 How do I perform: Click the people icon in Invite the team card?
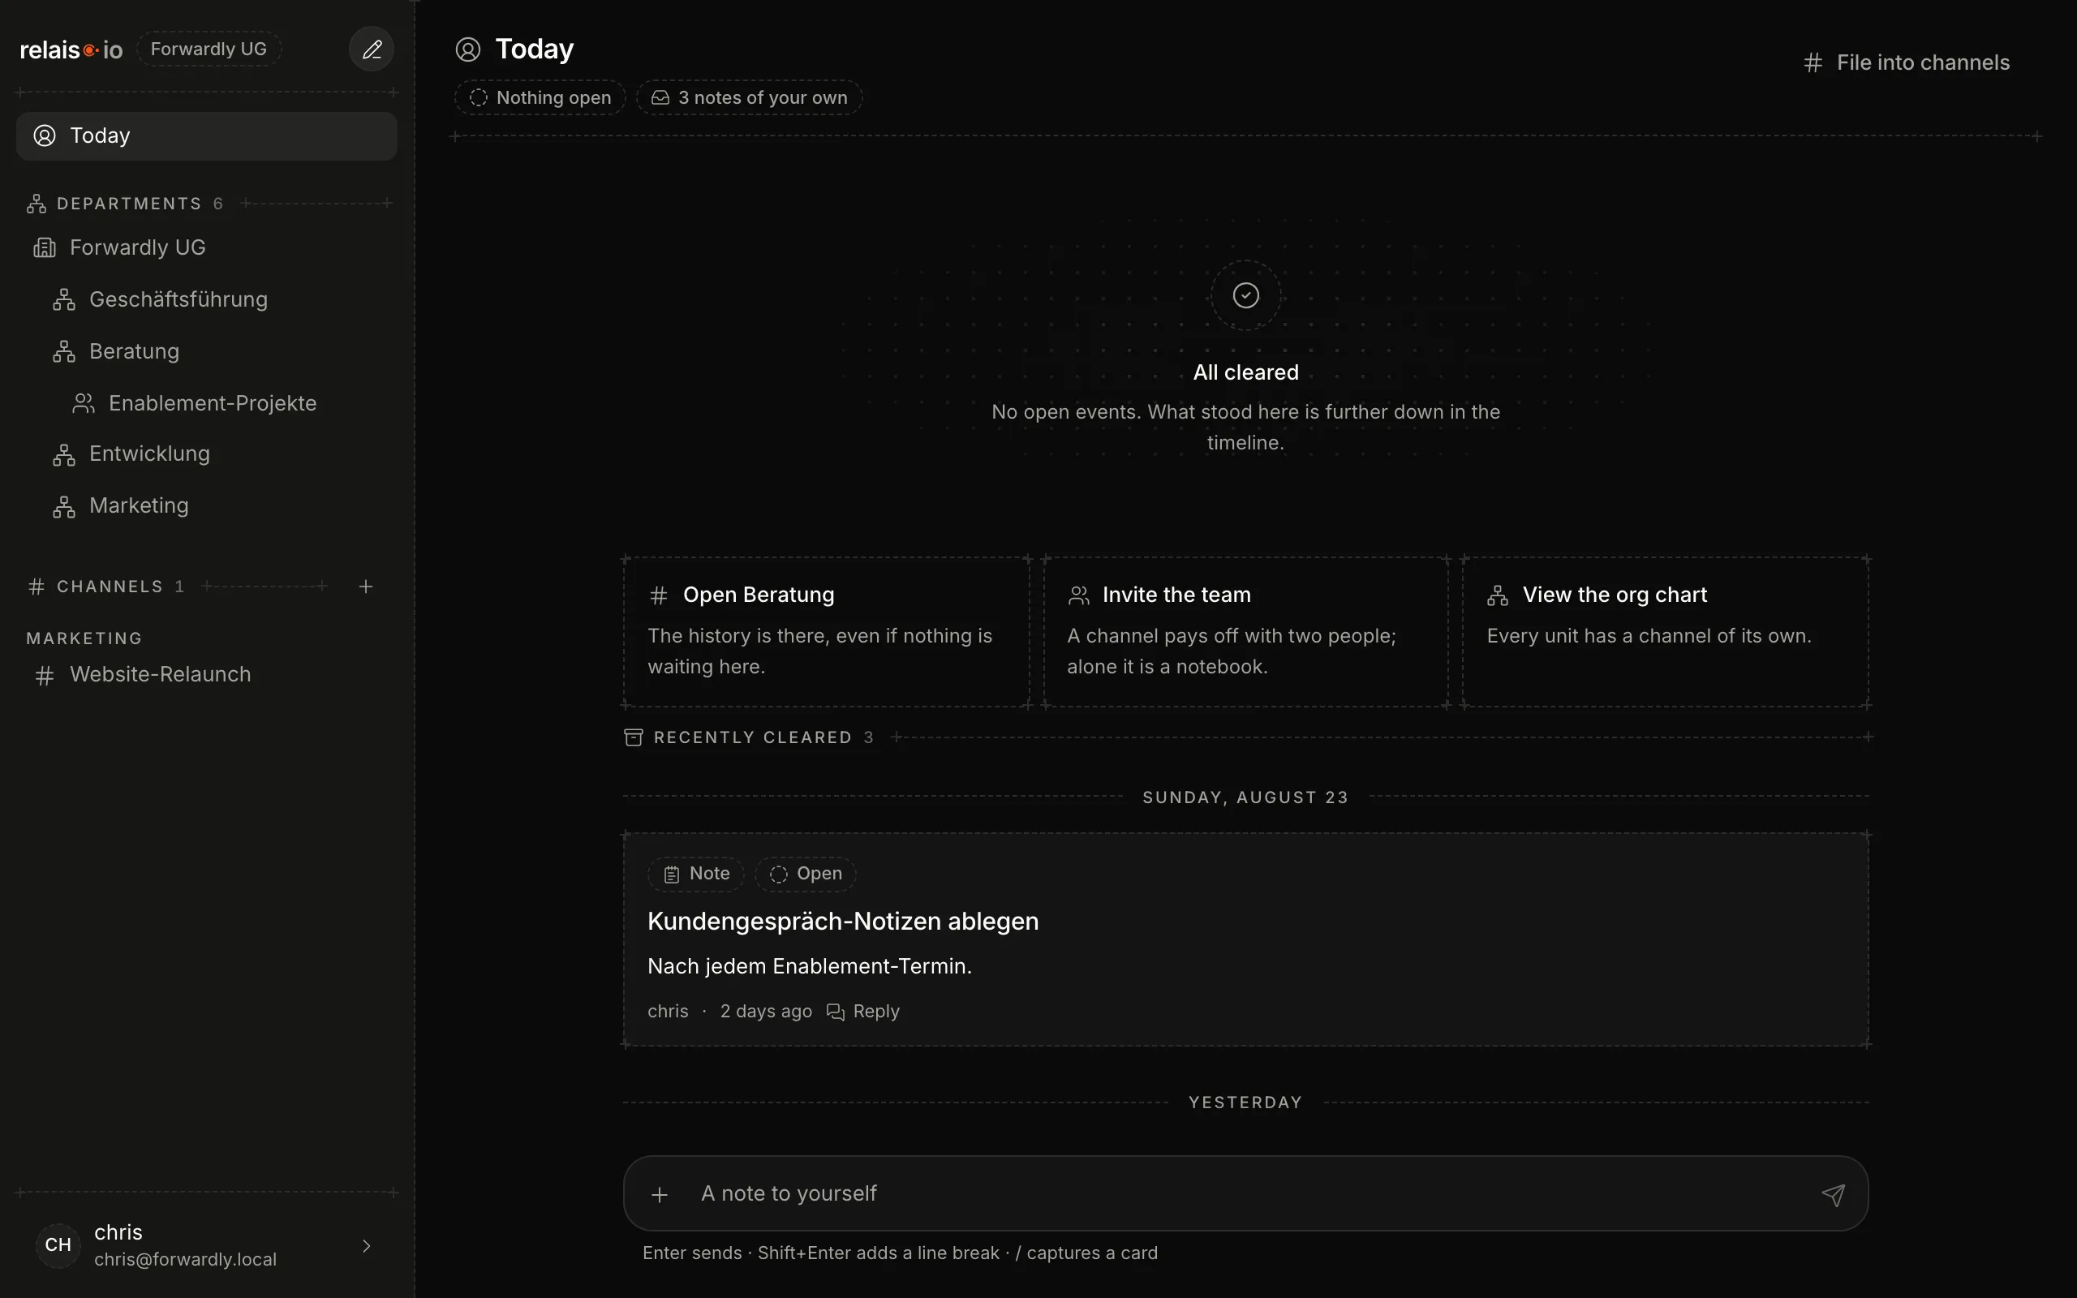point(1078,595)
